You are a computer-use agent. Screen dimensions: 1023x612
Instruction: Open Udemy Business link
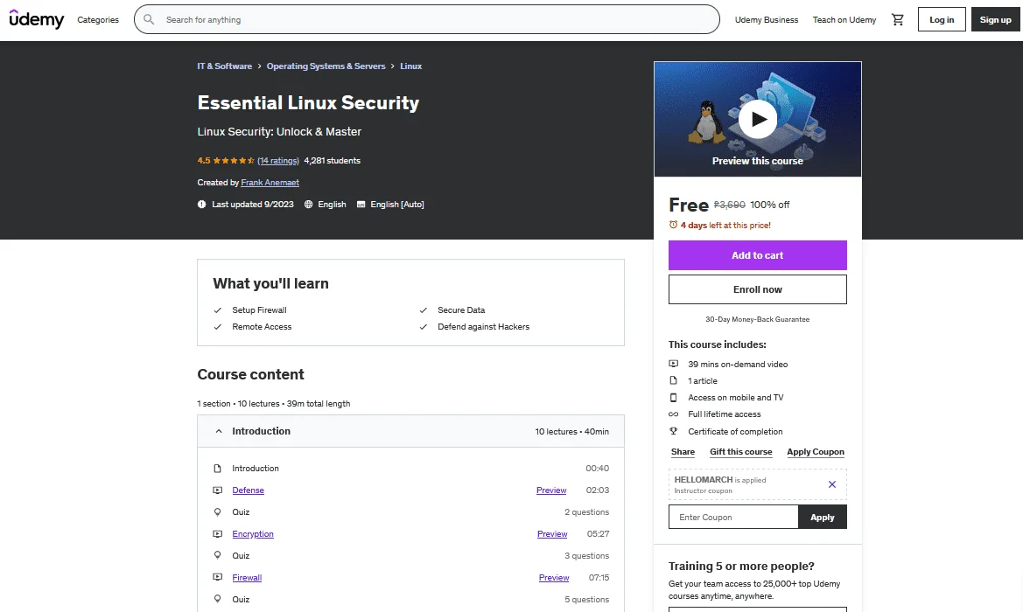tap(767, 19)
